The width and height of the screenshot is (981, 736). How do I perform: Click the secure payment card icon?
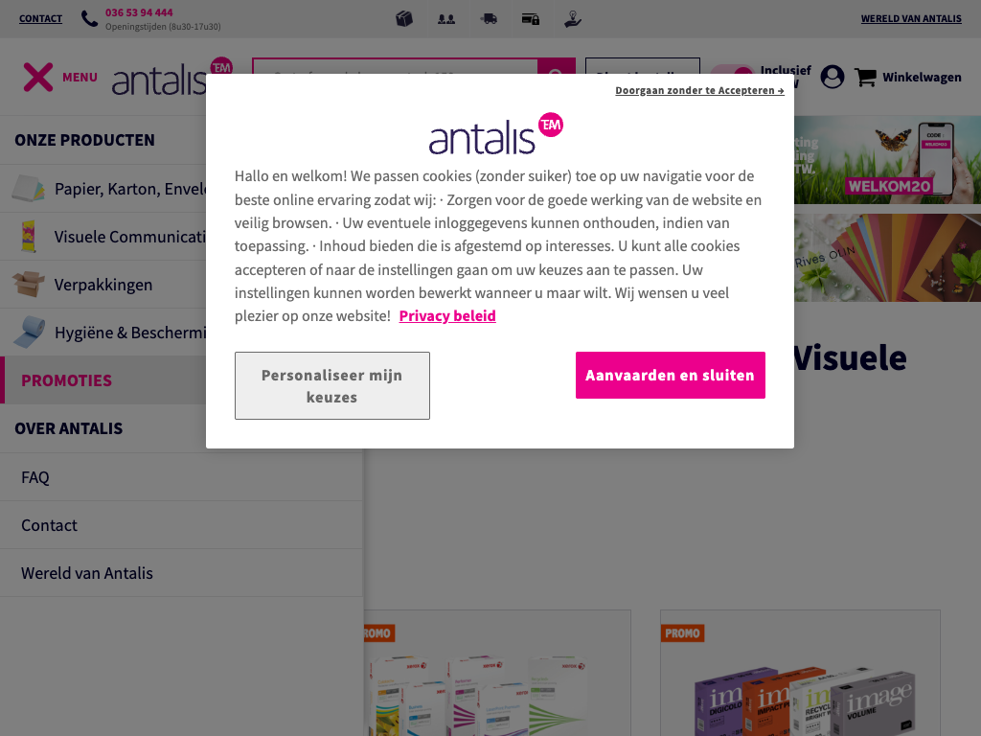(531, 19)
